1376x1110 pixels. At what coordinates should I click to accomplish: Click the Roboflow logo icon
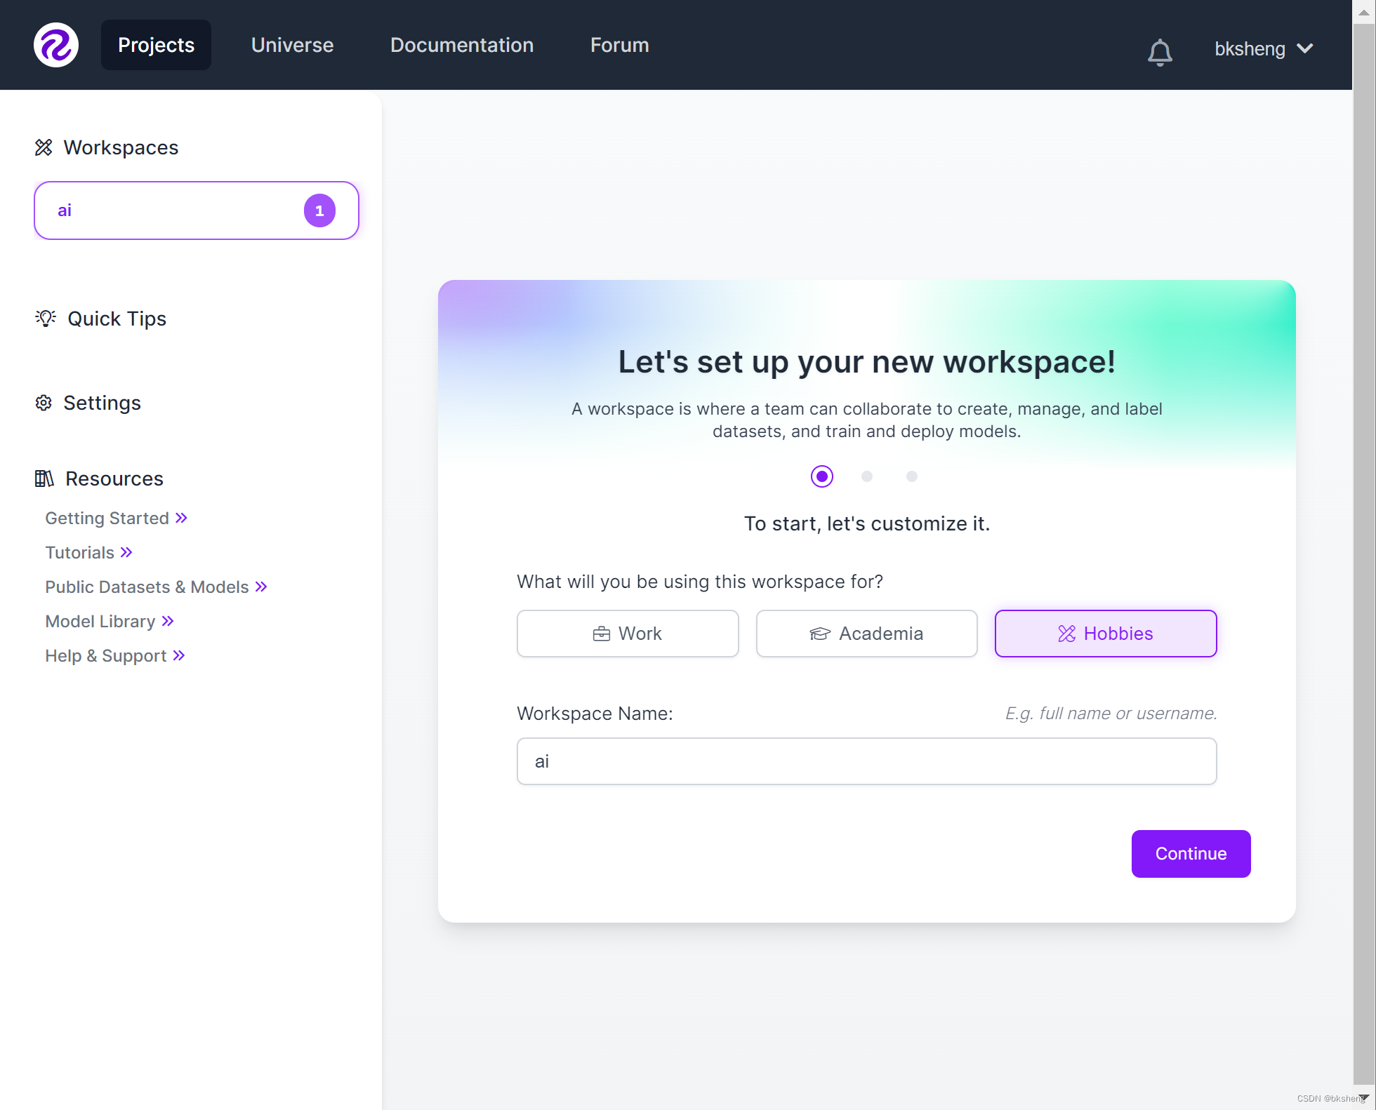[57, 44]
